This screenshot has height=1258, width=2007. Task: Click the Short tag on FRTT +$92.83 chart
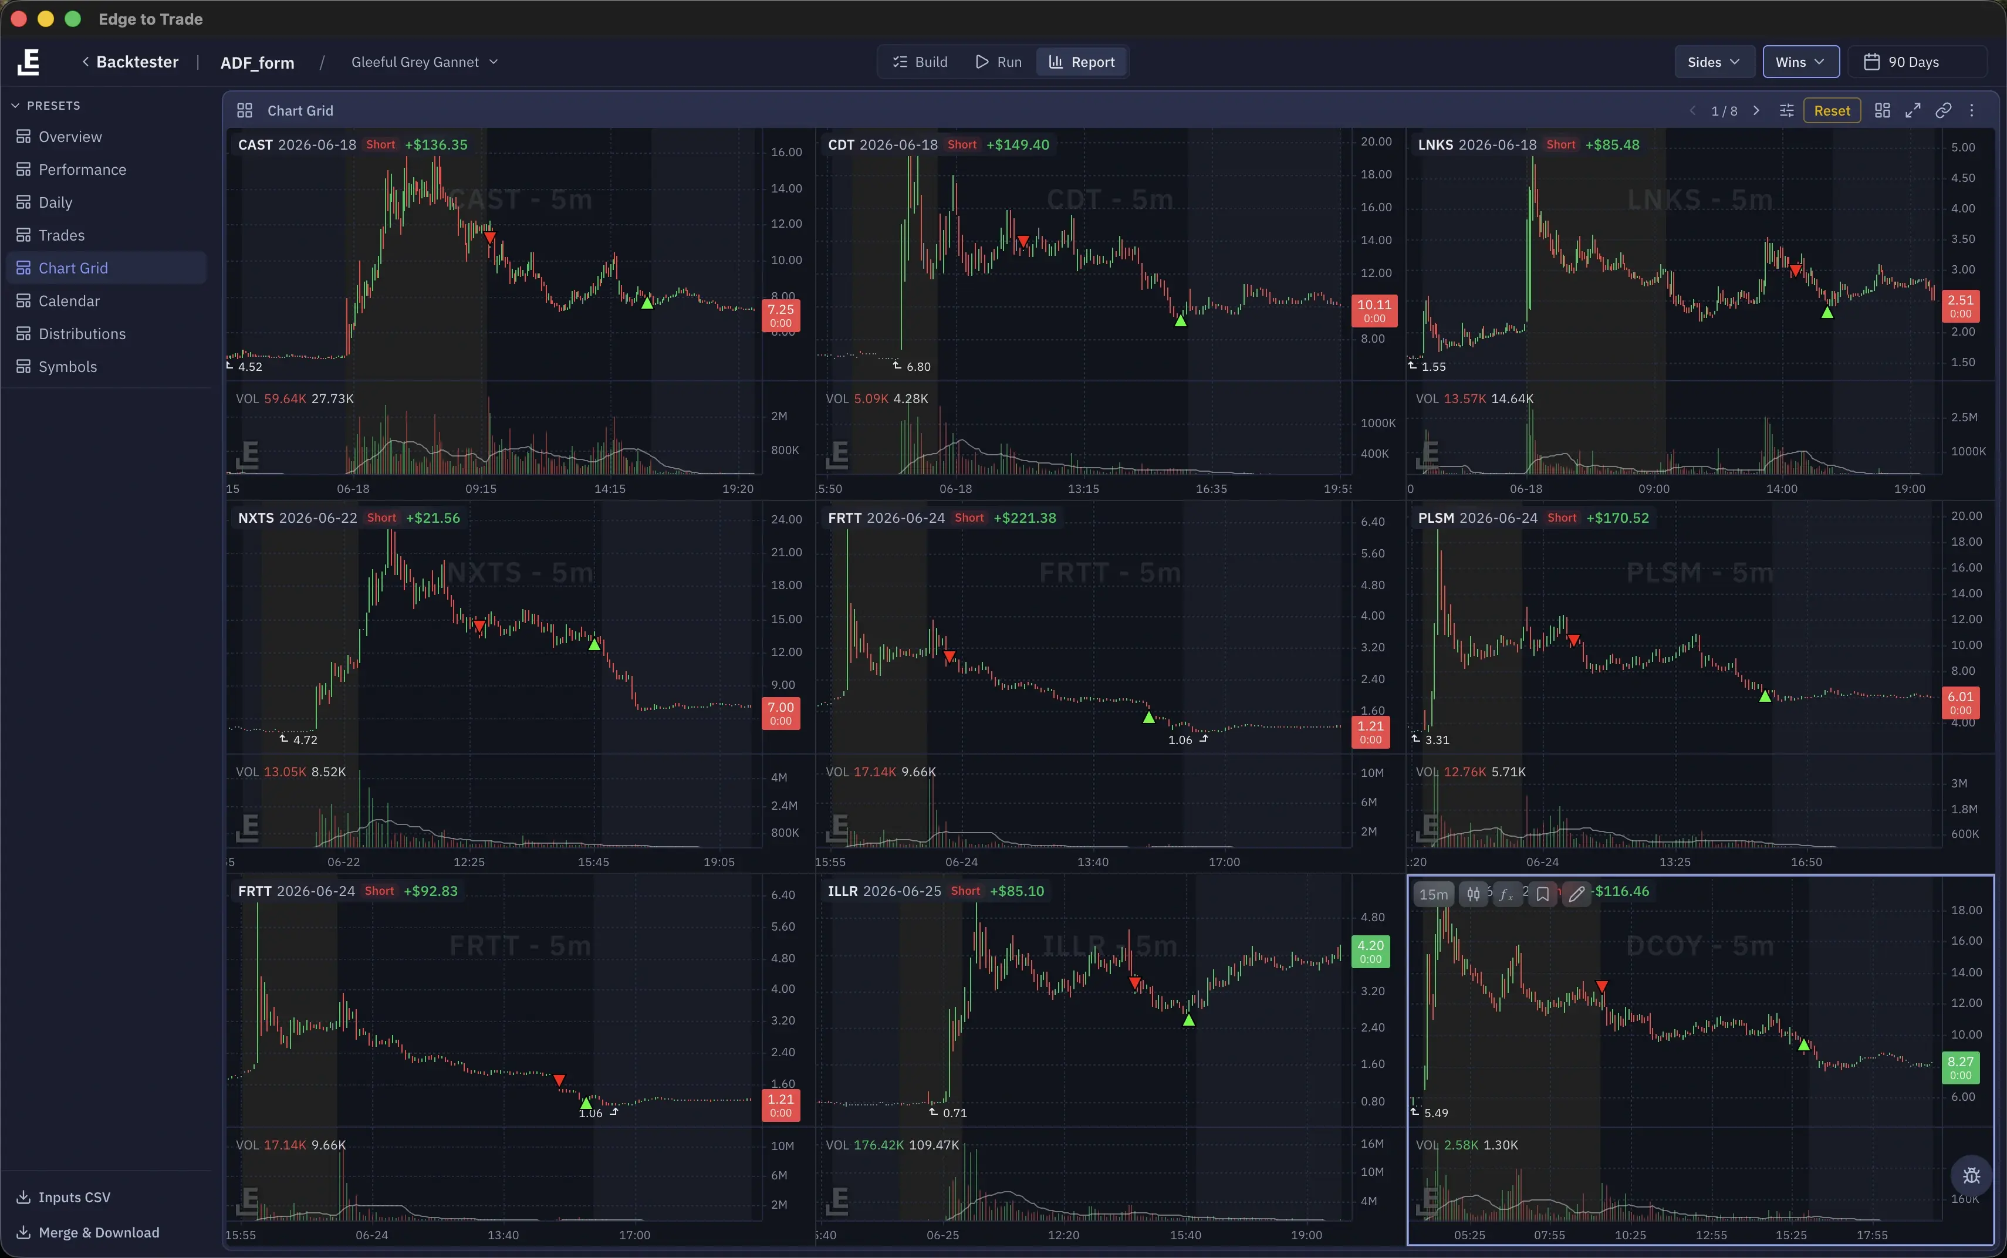point(380,891)
